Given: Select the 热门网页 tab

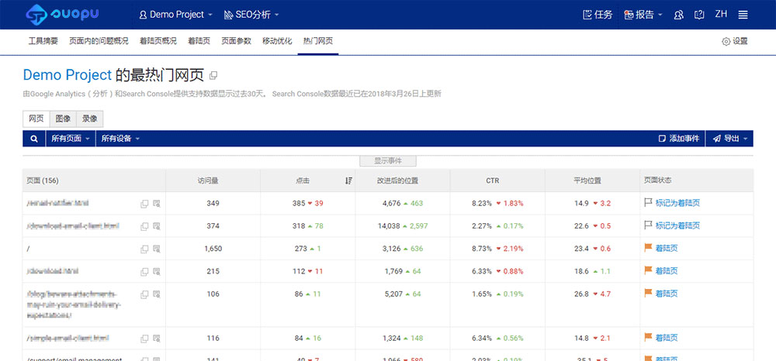Looking at the screenshot, I should (x=317, y=42).
